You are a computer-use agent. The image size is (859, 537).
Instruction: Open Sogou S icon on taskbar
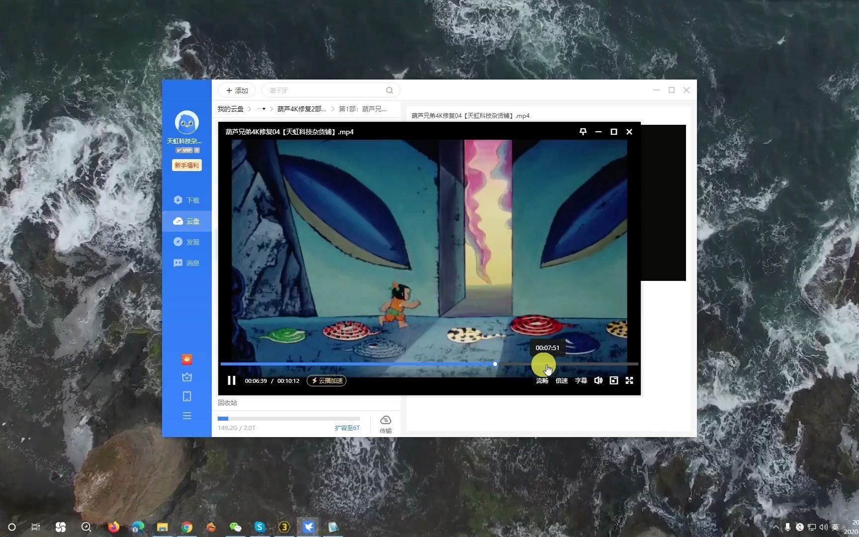tap(260, 527)
